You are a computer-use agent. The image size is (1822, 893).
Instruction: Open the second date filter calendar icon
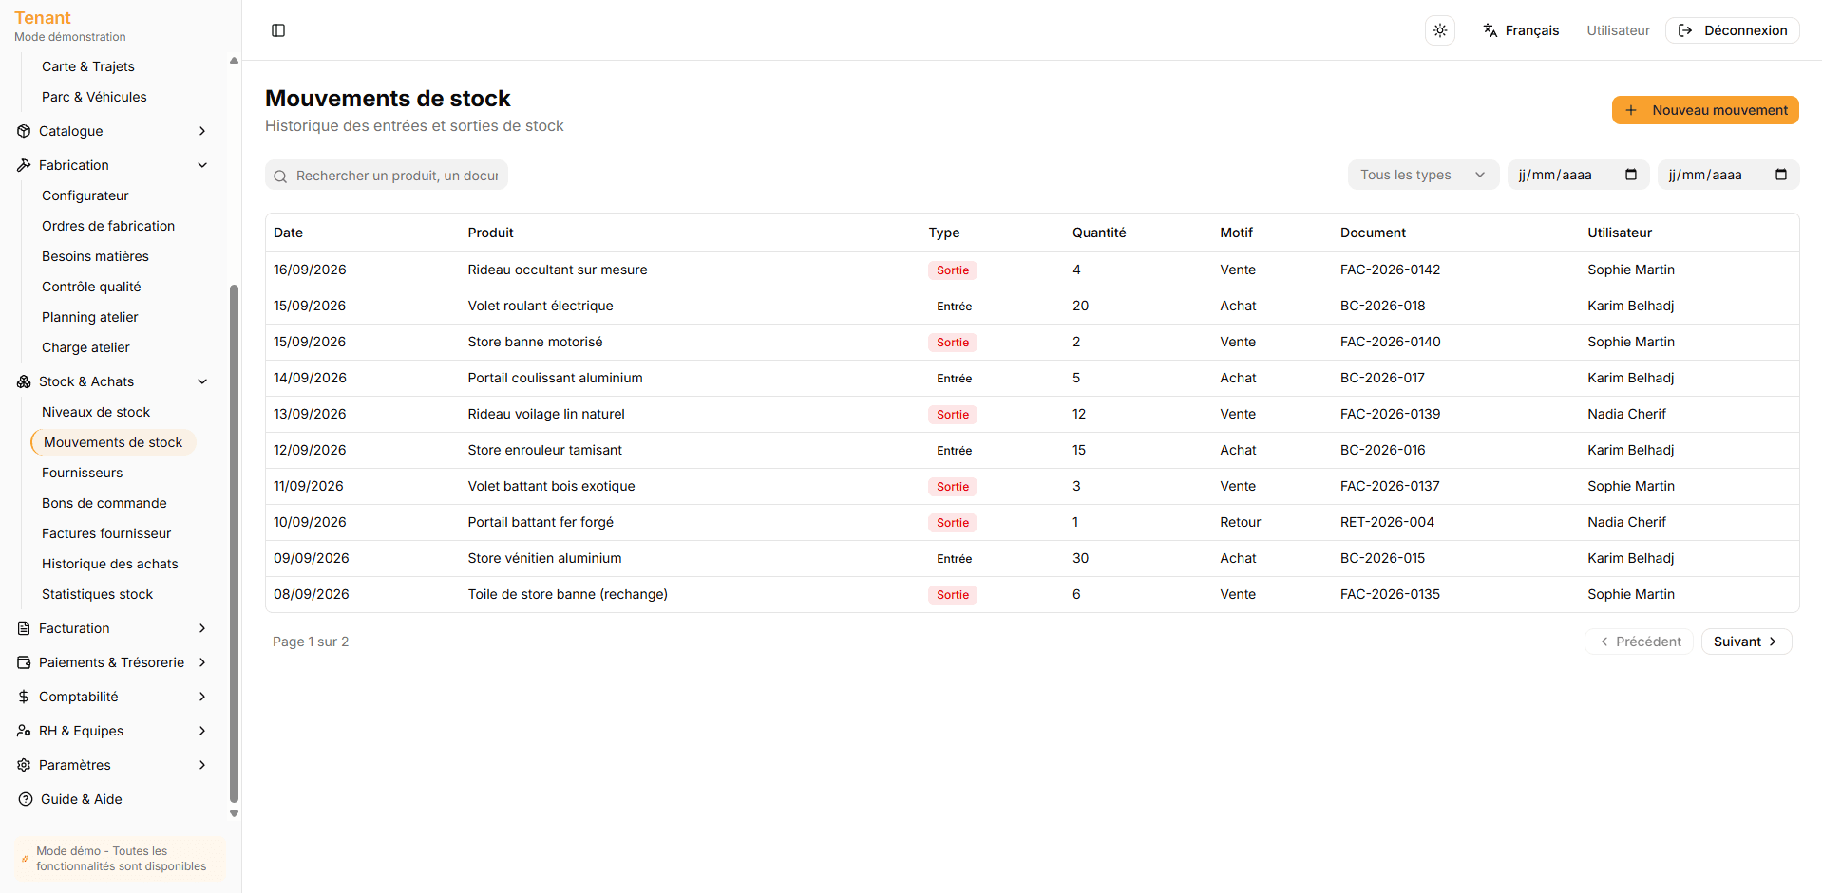pos(1781,175)
